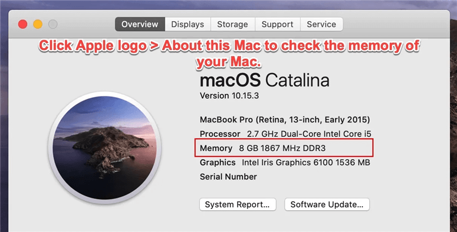Open the System Report button

click(238, 204)
